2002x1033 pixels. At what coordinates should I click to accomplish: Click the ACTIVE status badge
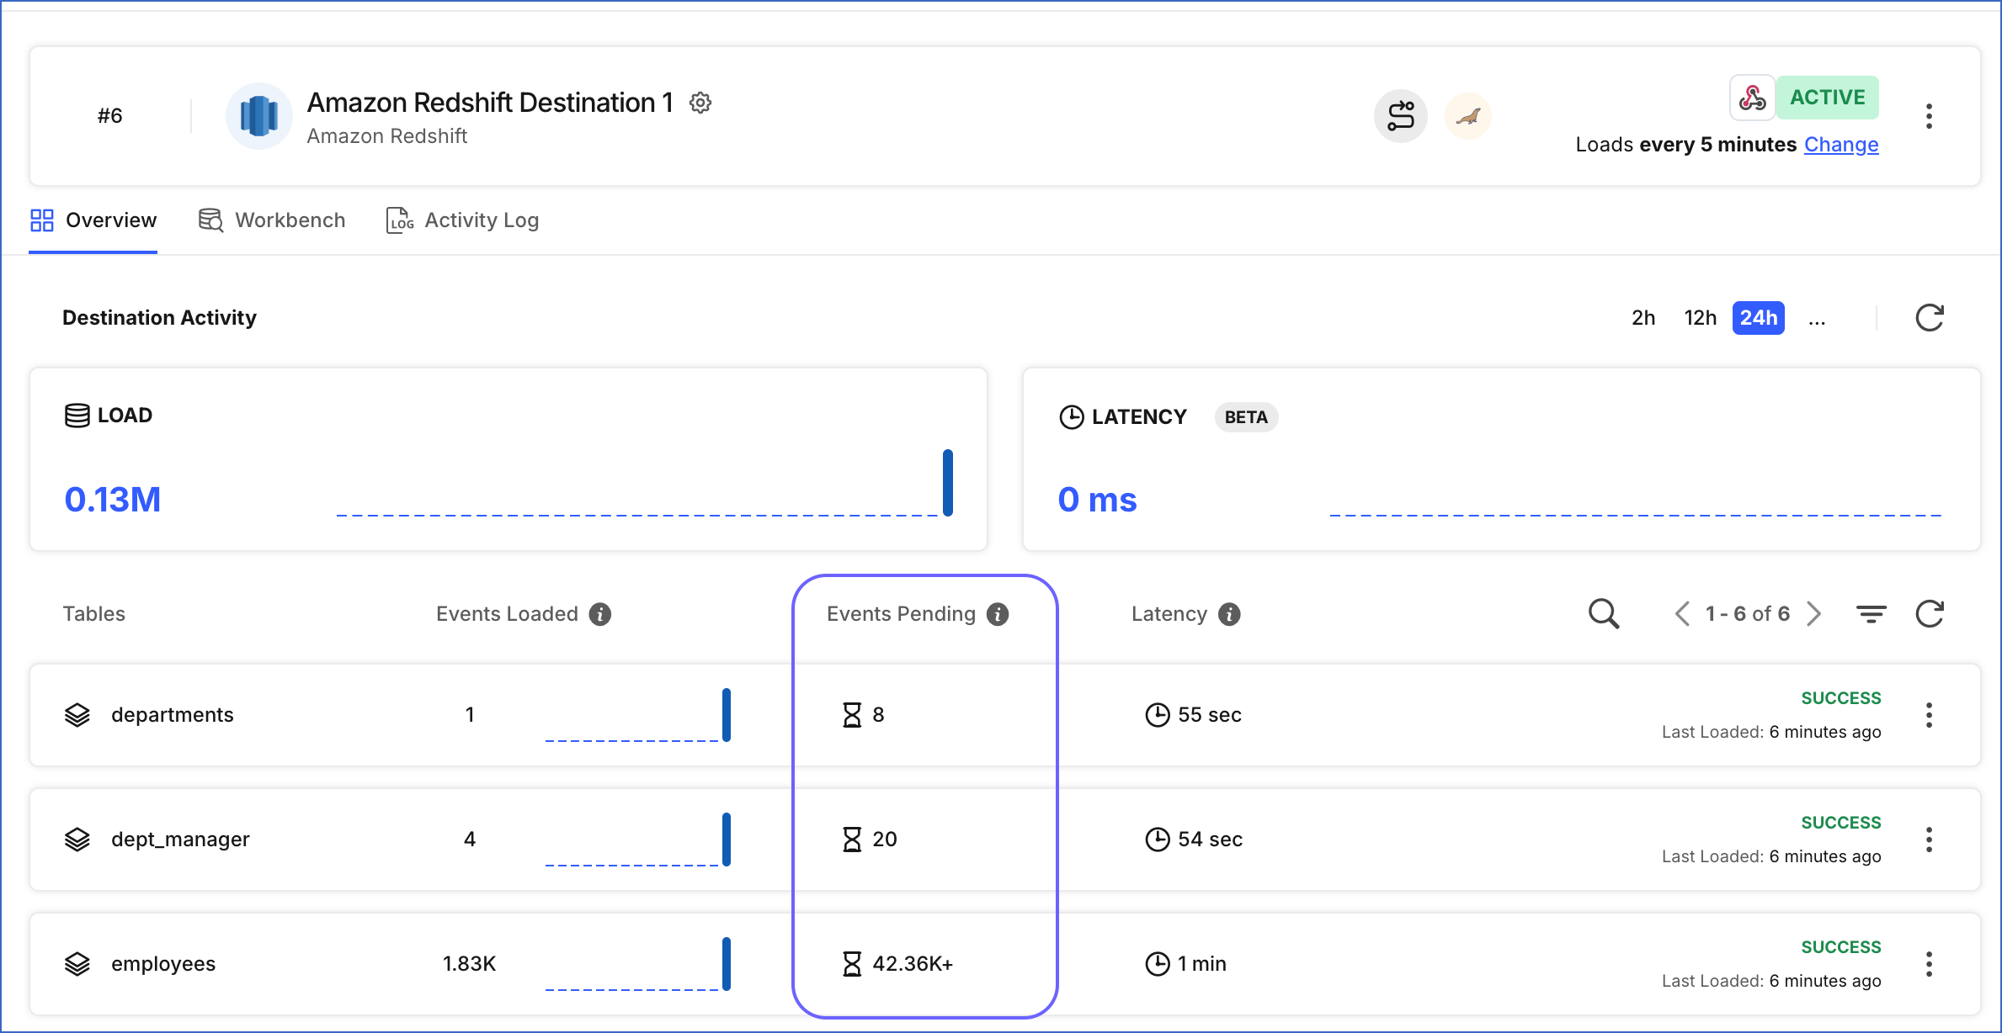point(1828,98)
